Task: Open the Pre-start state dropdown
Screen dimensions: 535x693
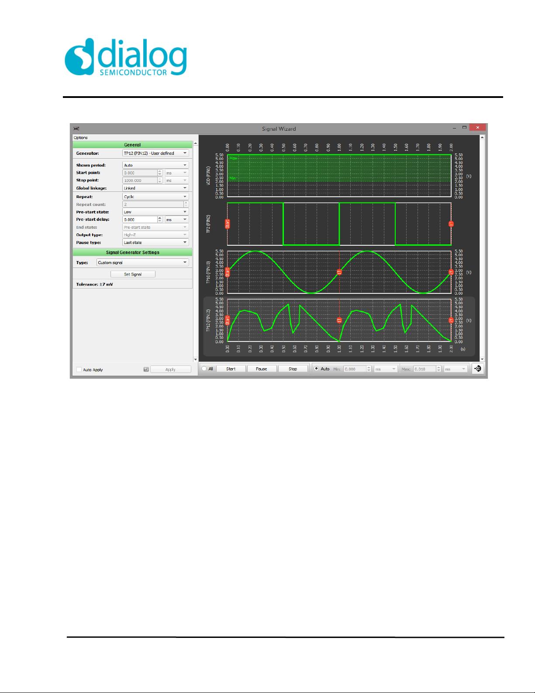Action: point(155,212)
